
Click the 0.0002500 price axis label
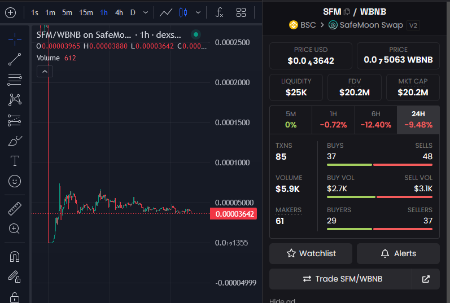[232, 42]
